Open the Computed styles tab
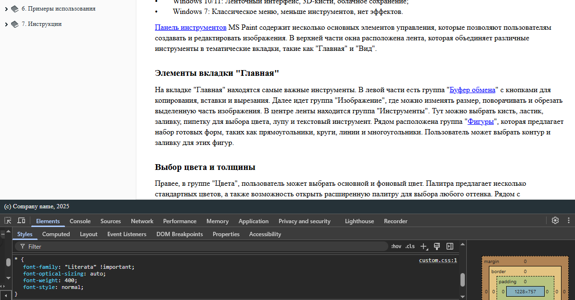The image size is (575, 300). tap(56, 234)
